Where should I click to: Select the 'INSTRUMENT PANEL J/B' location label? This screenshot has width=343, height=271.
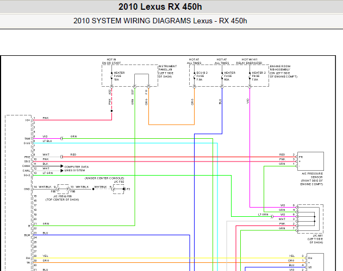click(x=167, y=72)
